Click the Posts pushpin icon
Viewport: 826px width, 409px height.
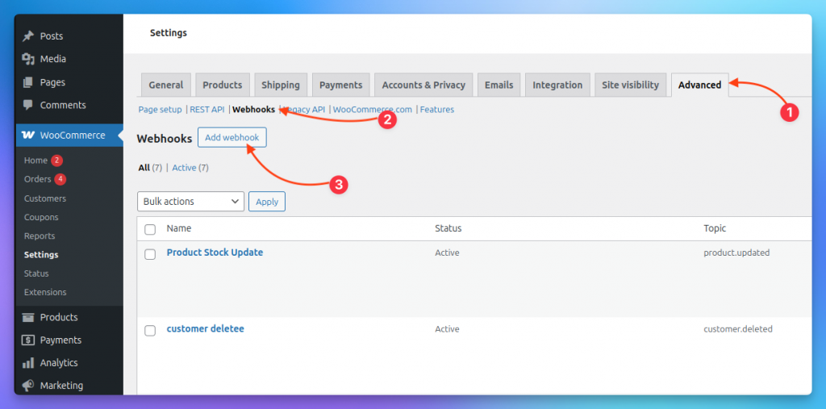[x=28, y=36]
